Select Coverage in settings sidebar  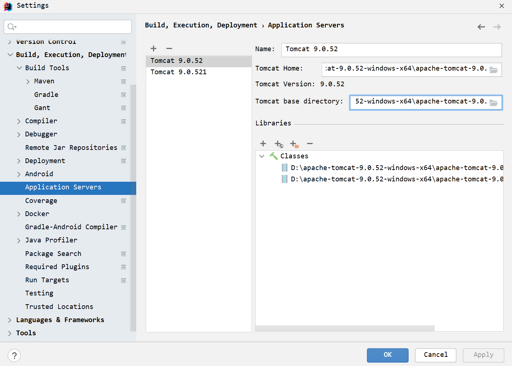pos(41,200)
